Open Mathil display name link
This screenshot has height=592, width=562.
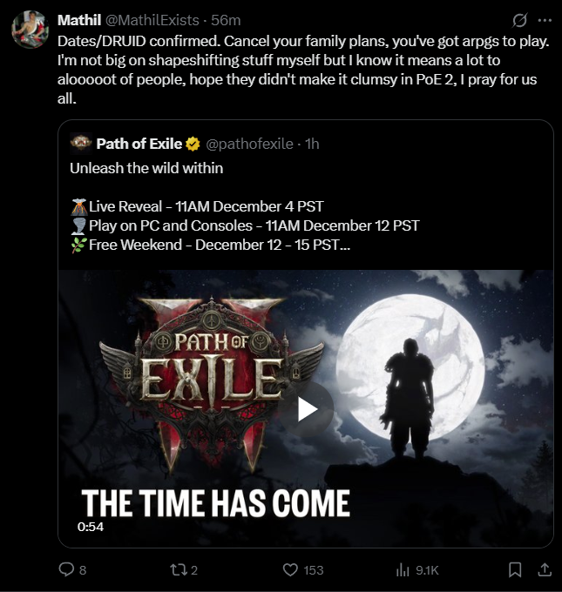pyautogui.click(x=80, y=19)
